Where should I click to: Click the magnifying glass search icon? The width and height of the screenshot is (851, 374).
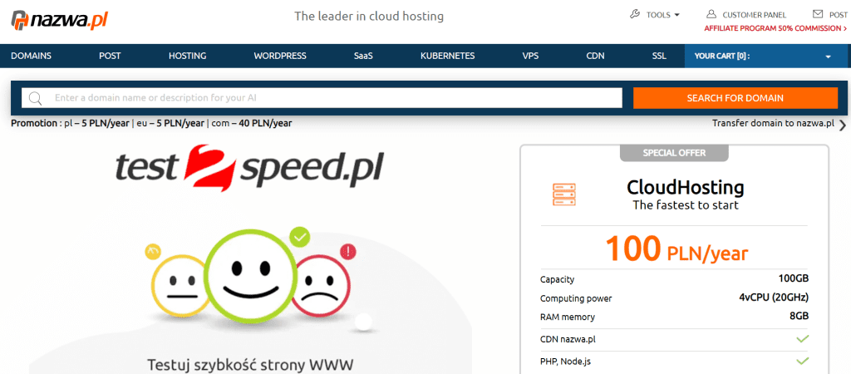pyautogui.click(x=35, y=98)
